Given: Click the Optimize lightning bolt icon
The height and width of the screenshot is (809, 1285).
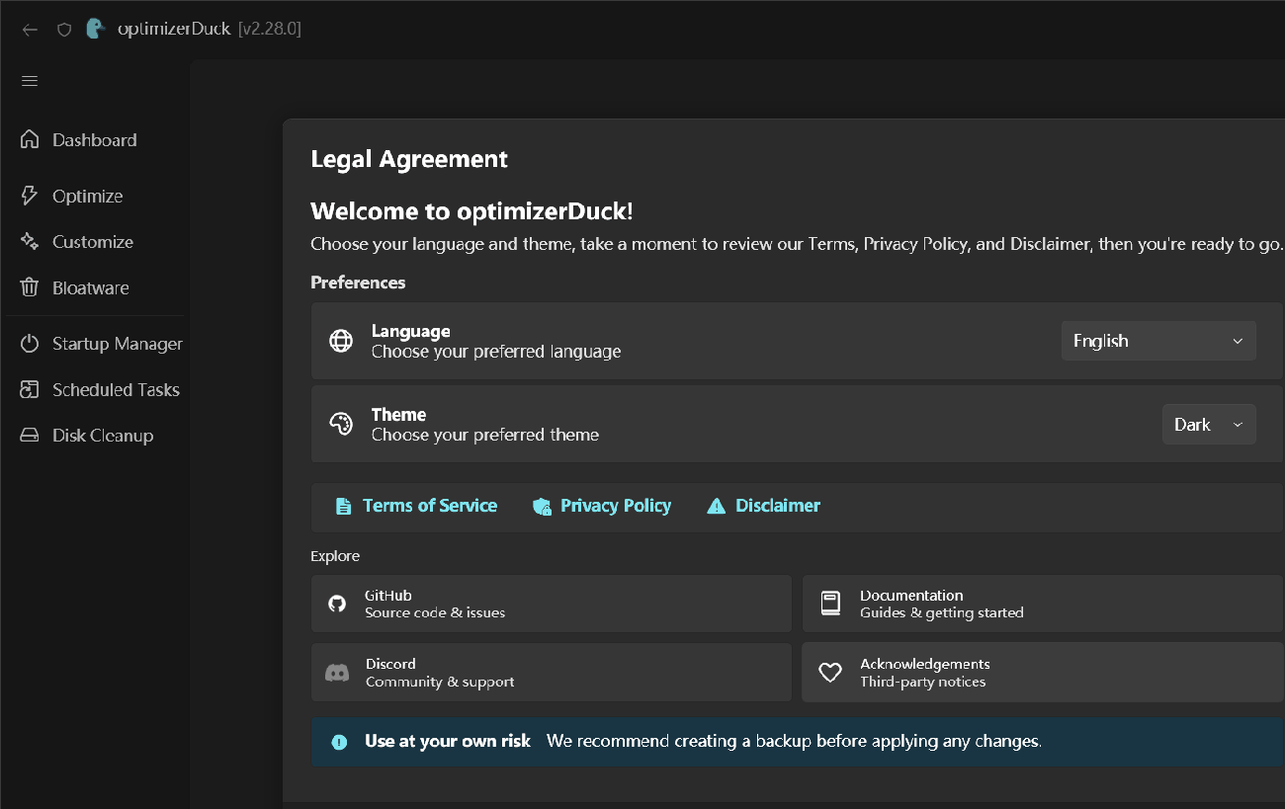Looking at the screenshot, I should pos(30,196).
